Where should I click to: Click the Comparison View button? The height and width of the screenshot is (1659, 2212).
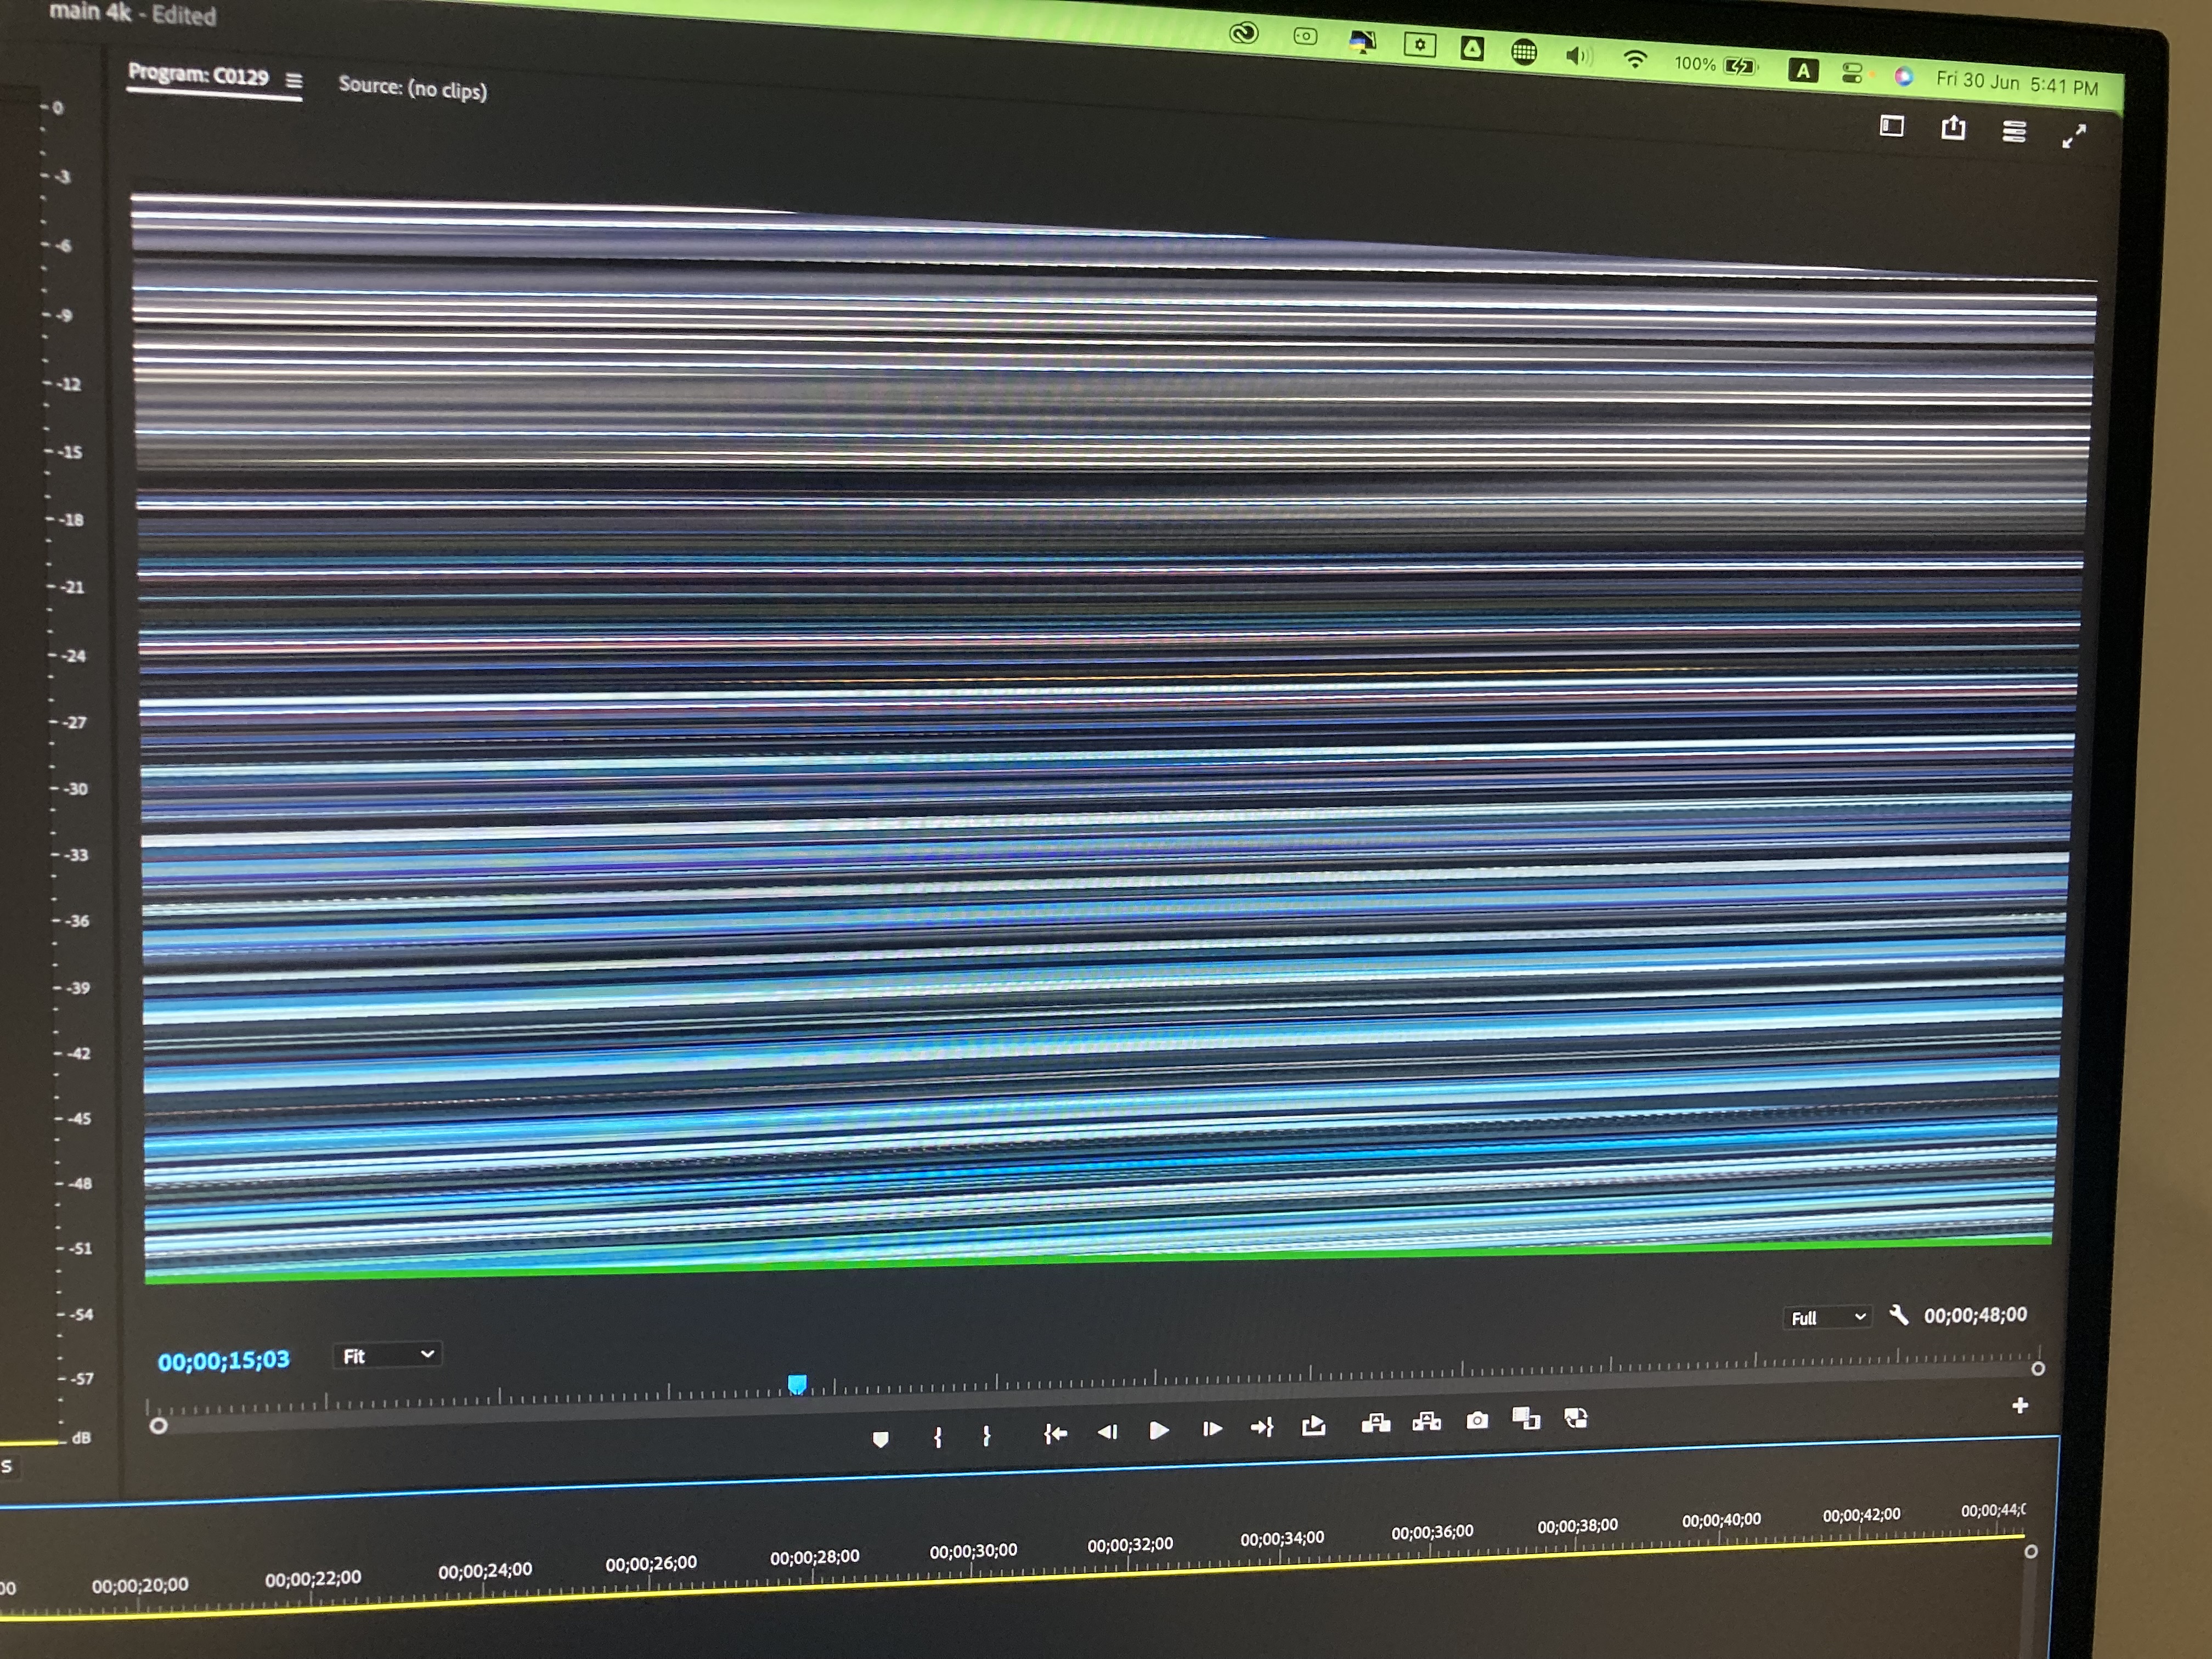[x=1526, y=1418]
